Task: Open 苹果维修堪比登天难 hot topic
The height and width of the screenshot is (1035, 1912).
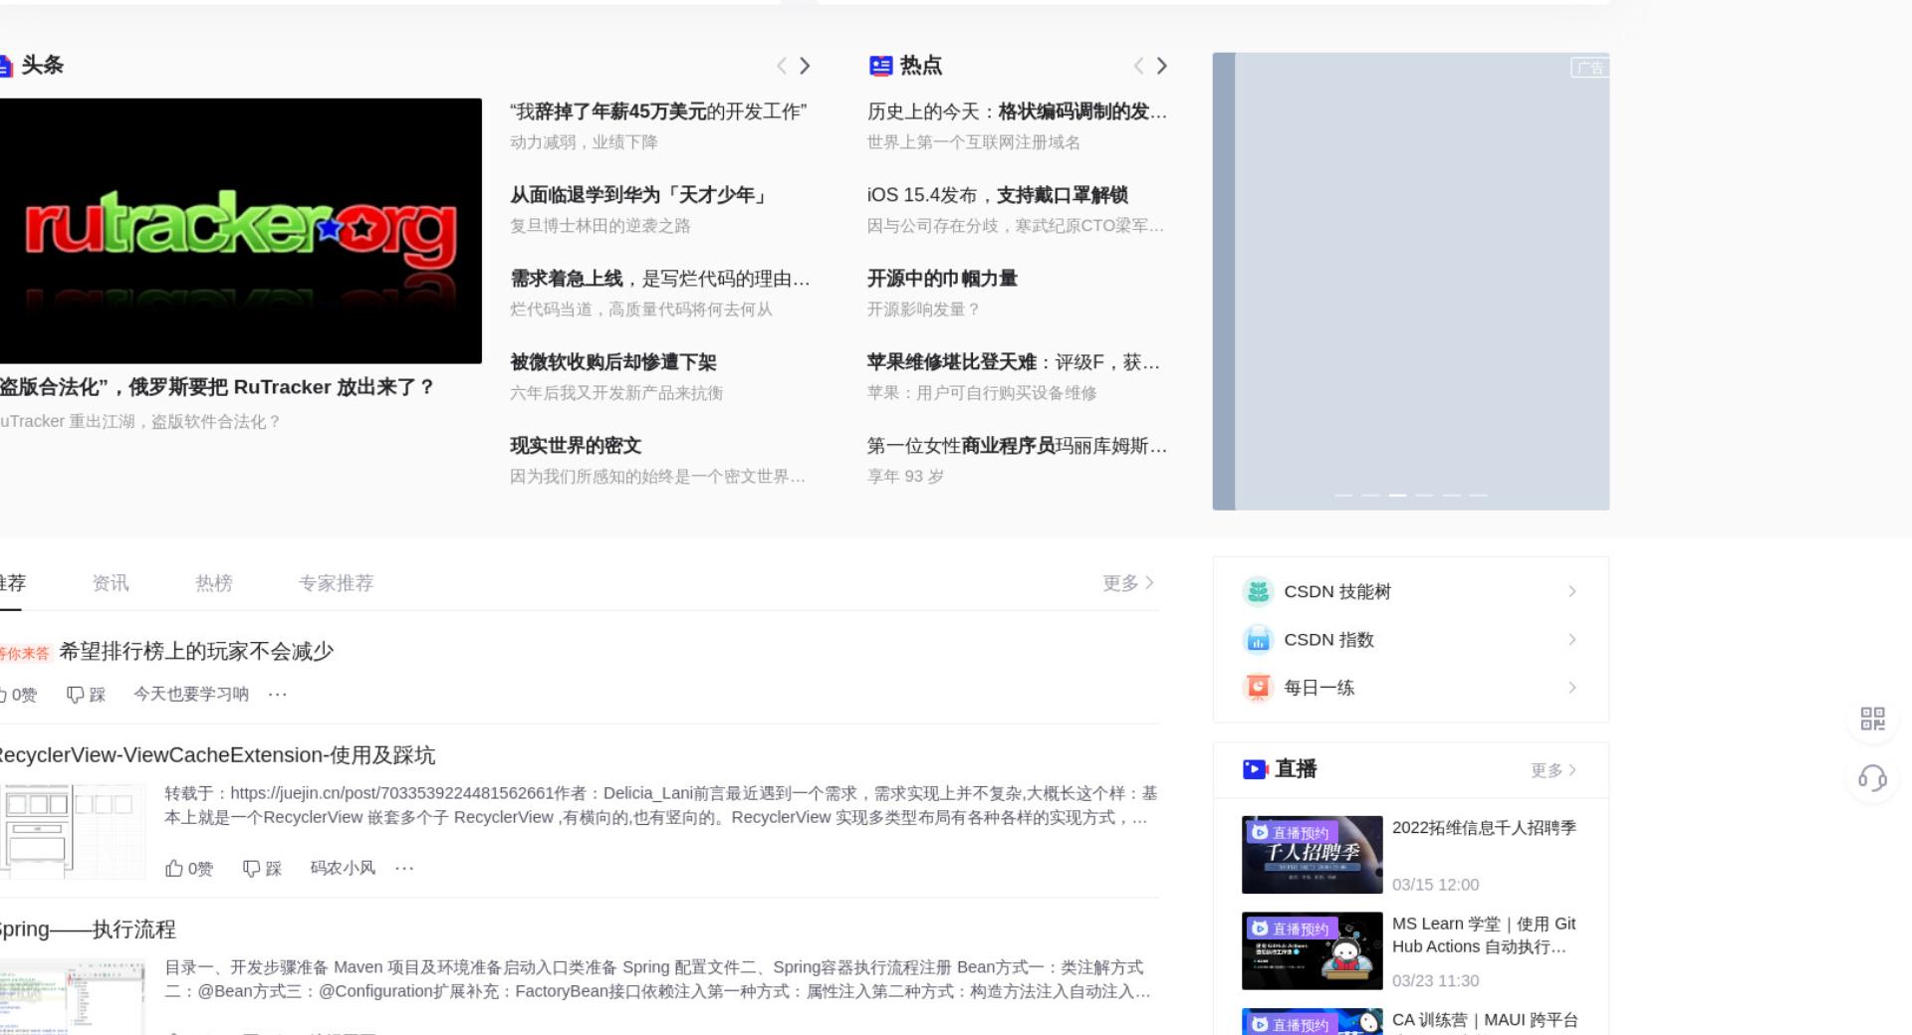Action: (x=1014, y=362)
